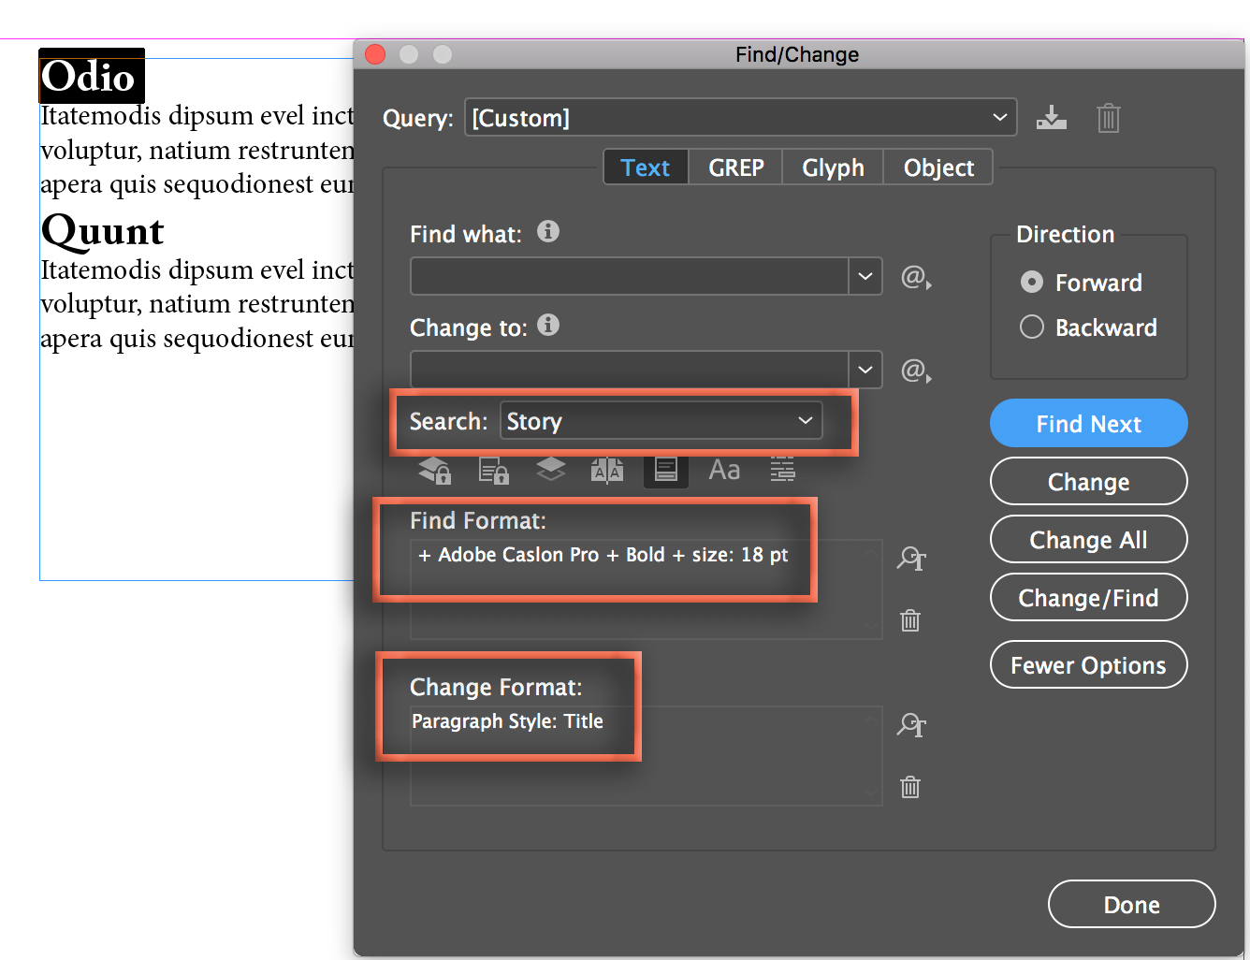Screen dimensions: 1250x960
Task: Toggle Include Hidden Layers icon
Action: 550,470
